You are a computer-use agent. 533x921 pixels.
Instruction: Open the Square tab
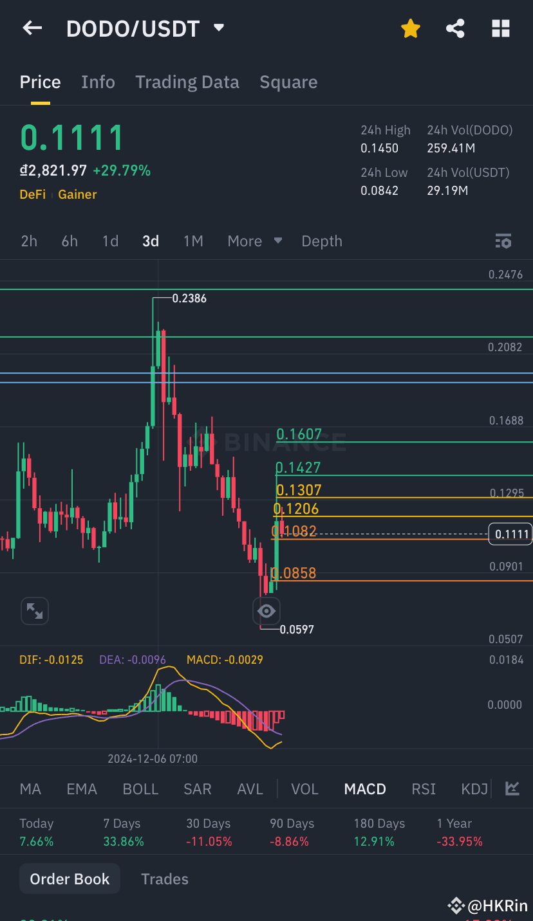click(x=288, y=82)
